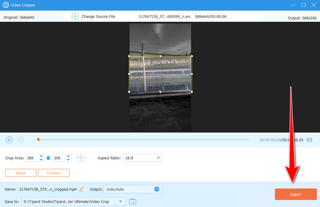Toggle the aspect ratio lock icon
Viewport: 320px width, 207px height.
pyautogui.click(x=49, y=158)
